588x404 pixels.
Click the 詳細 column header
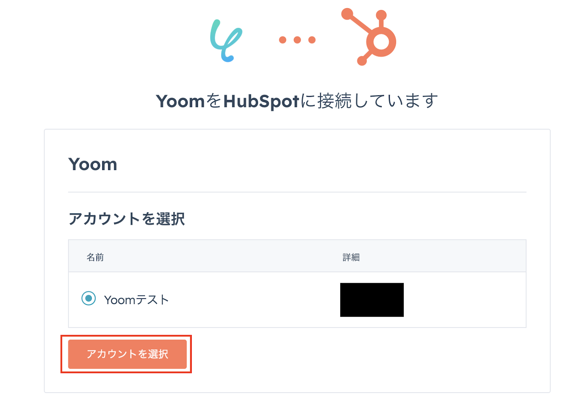tap(351, 257)
